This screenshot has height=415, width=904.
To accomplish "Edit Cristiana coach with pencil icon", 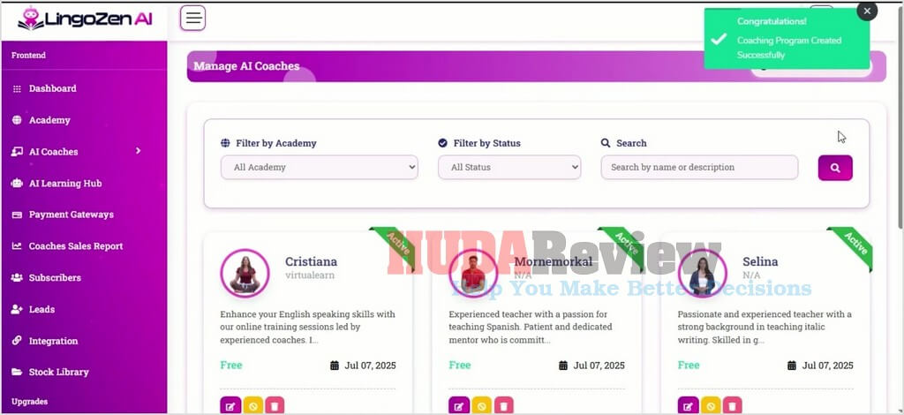I will [x=230, y=406].
